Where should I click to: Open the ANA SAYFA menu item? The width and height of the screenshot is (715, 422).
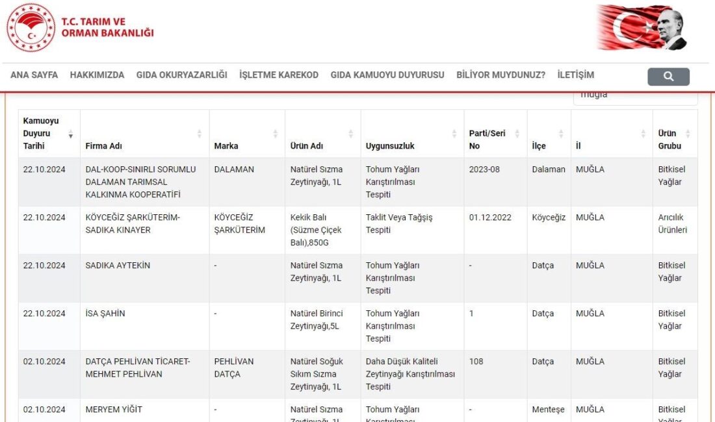pos(34,75)
